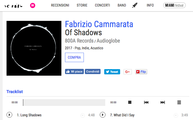Skip to next track in player

click(163, 102)
